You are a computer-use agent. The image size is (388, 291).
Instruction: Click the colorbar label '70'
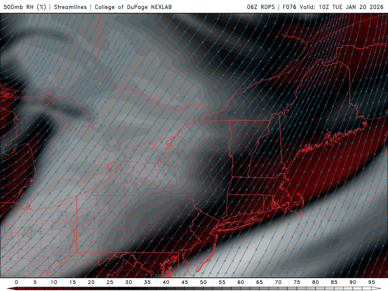coord(278,282)
